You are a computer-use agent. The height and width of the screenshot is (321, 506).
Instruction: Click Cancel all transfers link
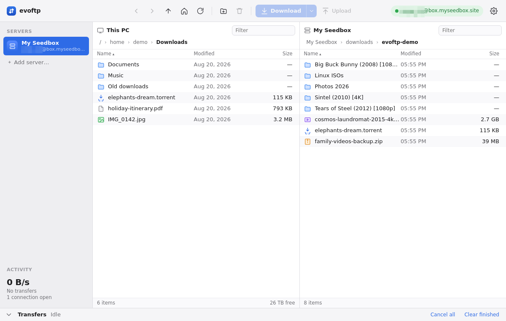pyautogui.click(x=443, y=315)
